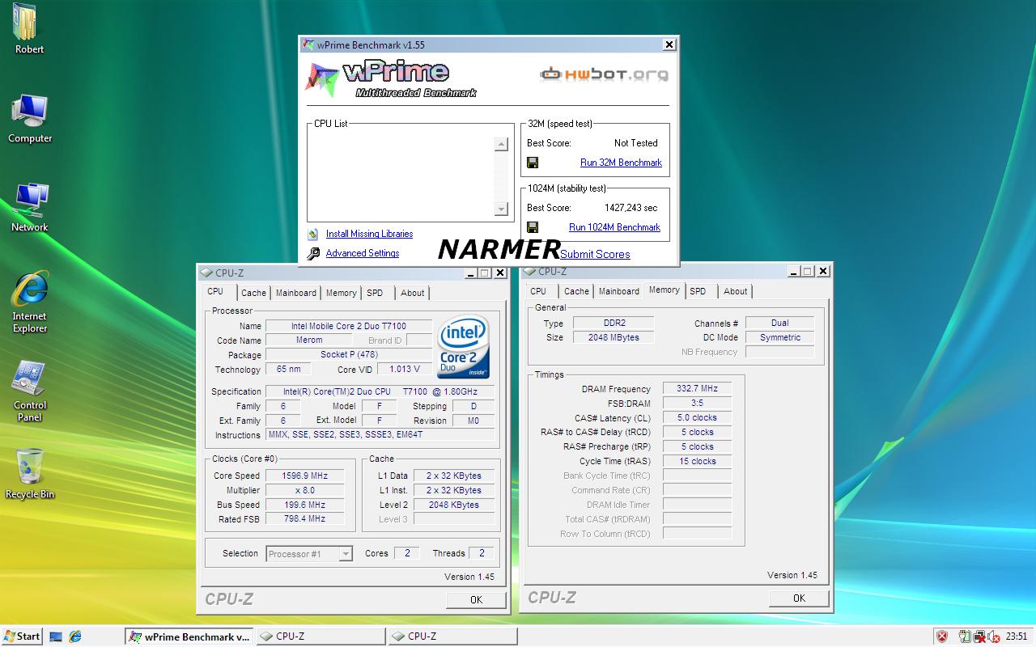Click the CAS# Latency value 5.0 clocks

click(x=697, y=418)
